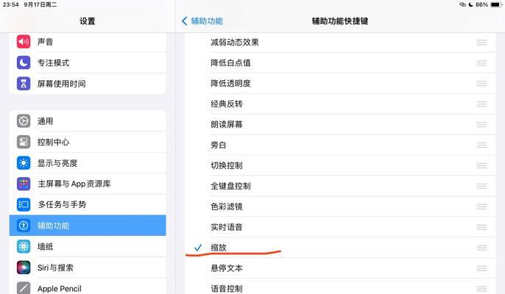The height and width of the screenshot is (294, 505).
Task: Enable the 实时语音 shortcut
Action: (x=340, y=227)
